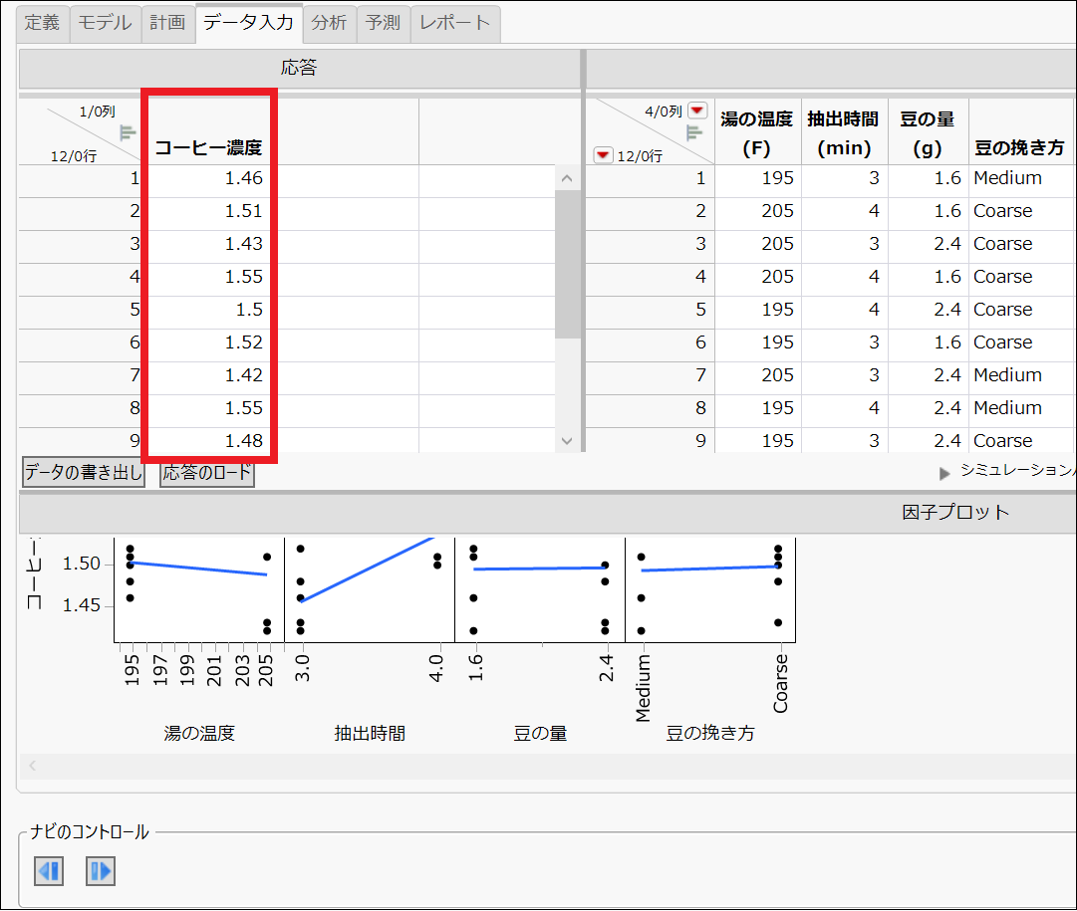Select the 抽出時間 (min) column header
The height and width of the screenshot is (911, 1077).
tap(844, 133)
